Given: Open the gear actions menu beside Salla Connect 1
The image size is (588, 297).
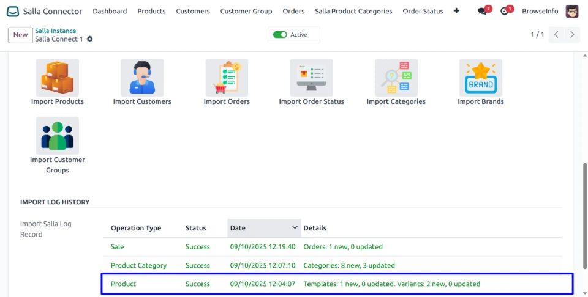Looking at the screenshot, I should pyautogui.click(x=90, y=39).
